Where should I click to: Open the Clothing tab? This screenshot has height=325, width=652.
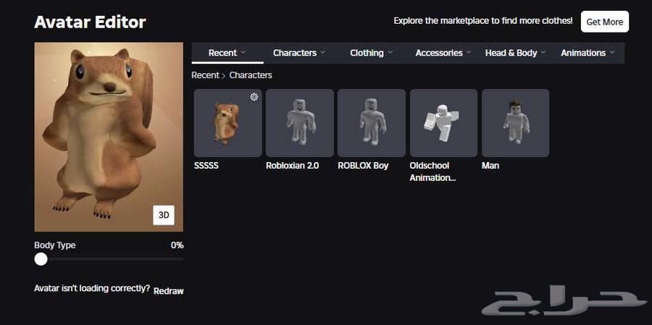[372, 53]
